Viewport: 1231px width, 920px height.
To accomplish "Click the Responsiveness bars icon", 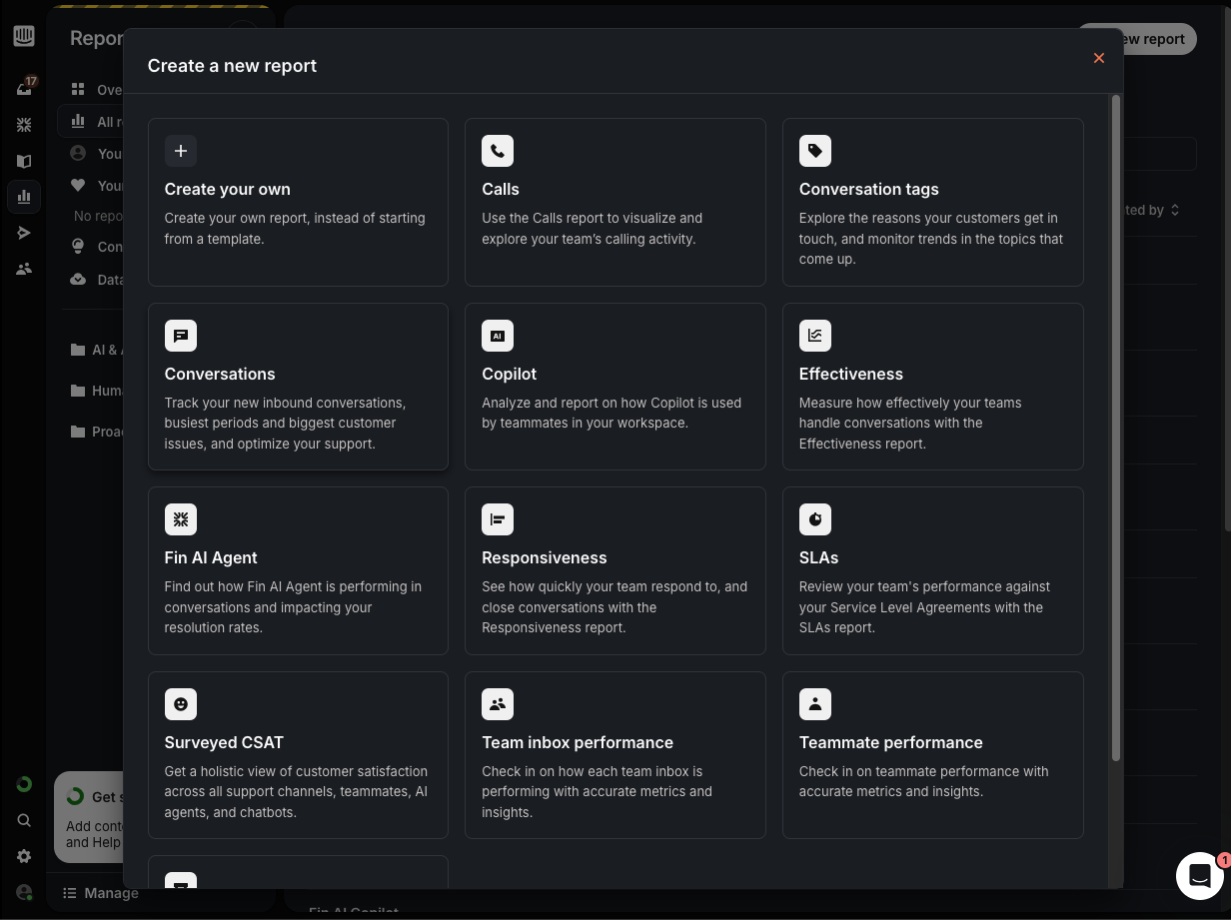I will pos(498,519).
